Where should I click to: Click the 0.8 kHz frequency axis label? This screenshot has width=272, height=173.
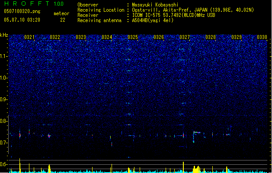pos(3,121)
